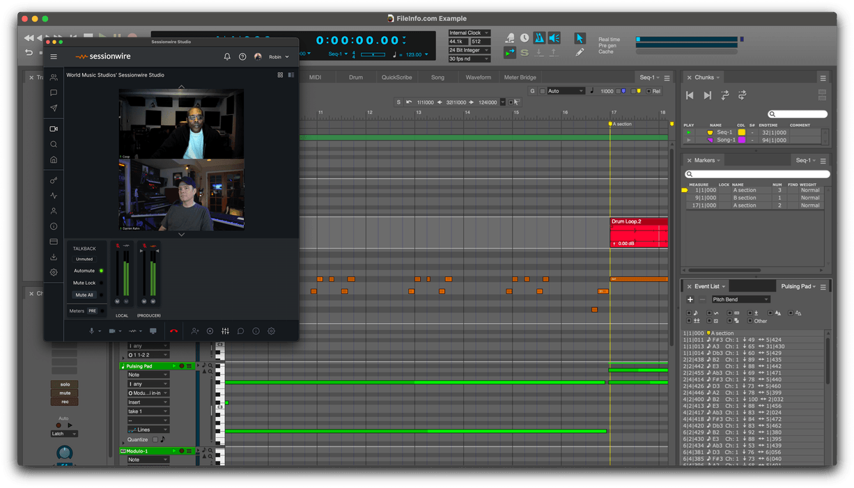This screenshot has height=488, width=854.
Task: Click the screen share monitor icon
Action: pyautogui.click(x=153, y=331)
